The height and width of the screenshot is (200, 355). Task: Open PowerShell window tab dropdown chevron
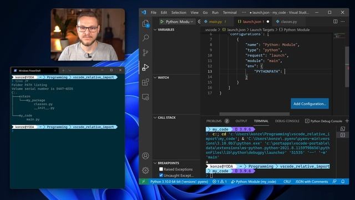tap(70, 71)
